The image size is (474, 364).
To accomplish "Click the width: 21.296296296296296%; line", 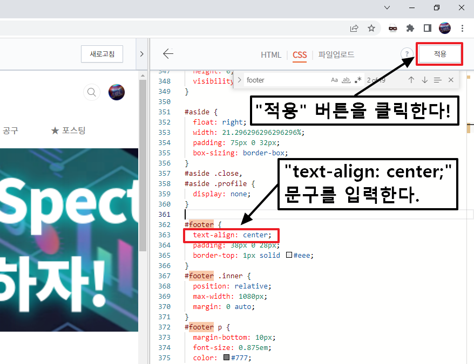I will [248, 132].
